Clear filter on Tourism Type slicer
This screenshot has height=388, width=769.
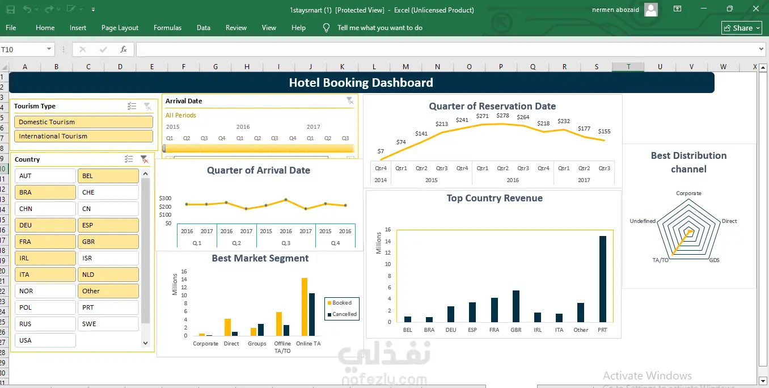(147, 106)
